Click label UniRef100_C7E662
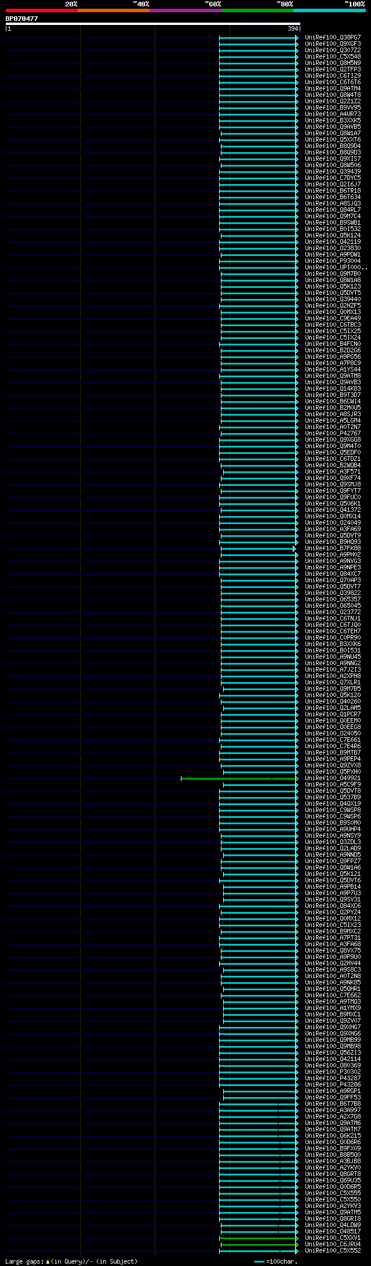371x1266 pixels. pyautogui.click(x=333, y=995)
